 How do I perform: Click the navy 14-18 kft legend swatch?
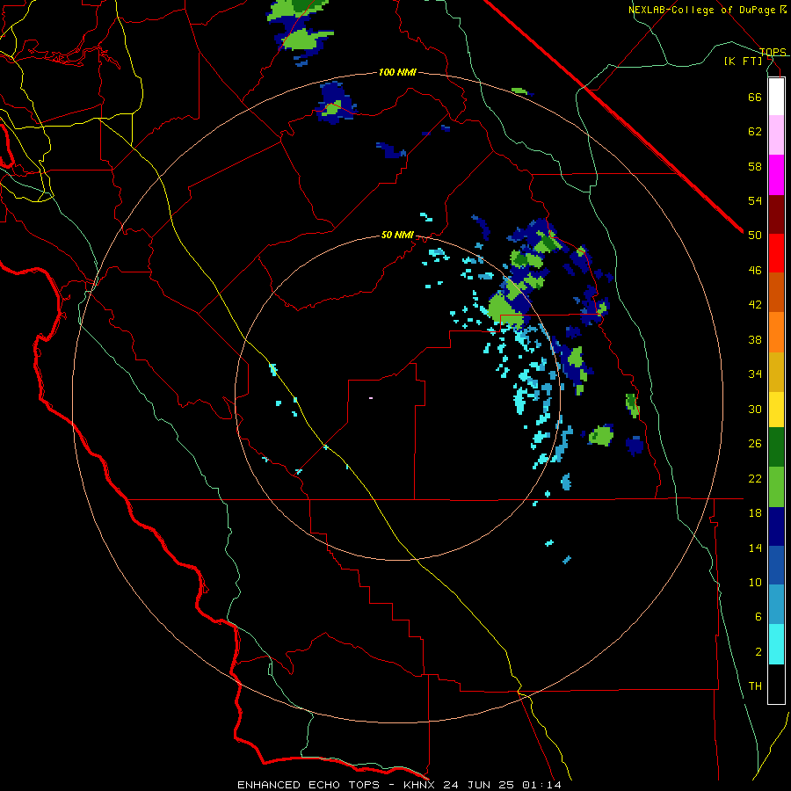pos(776,526)
